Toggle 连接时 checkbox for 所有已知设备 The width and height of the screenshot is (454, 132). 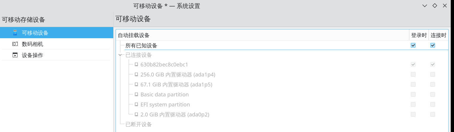tap(433, 45)
